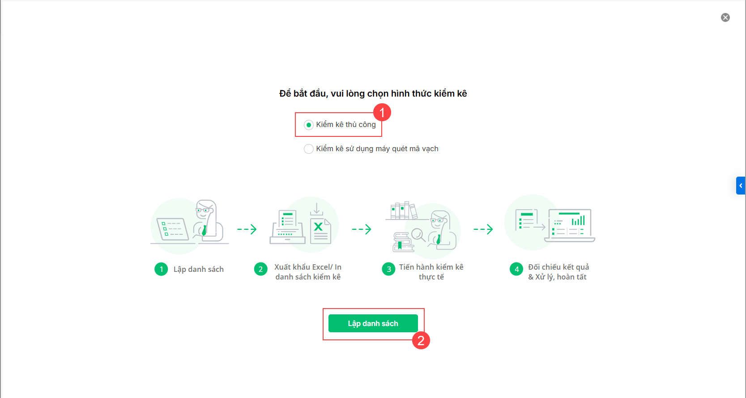The image size is (746, 398).
Task: Click the "Xuất khẩu Excel/ In danh sách kiểm kê" label
Action: tap(308, 272)
